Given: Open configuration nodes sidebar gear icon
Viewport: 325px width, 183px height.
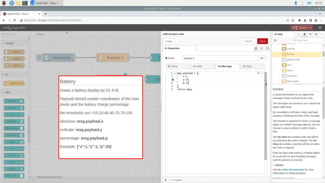Looking at the screenshot, I should point(316,34).
